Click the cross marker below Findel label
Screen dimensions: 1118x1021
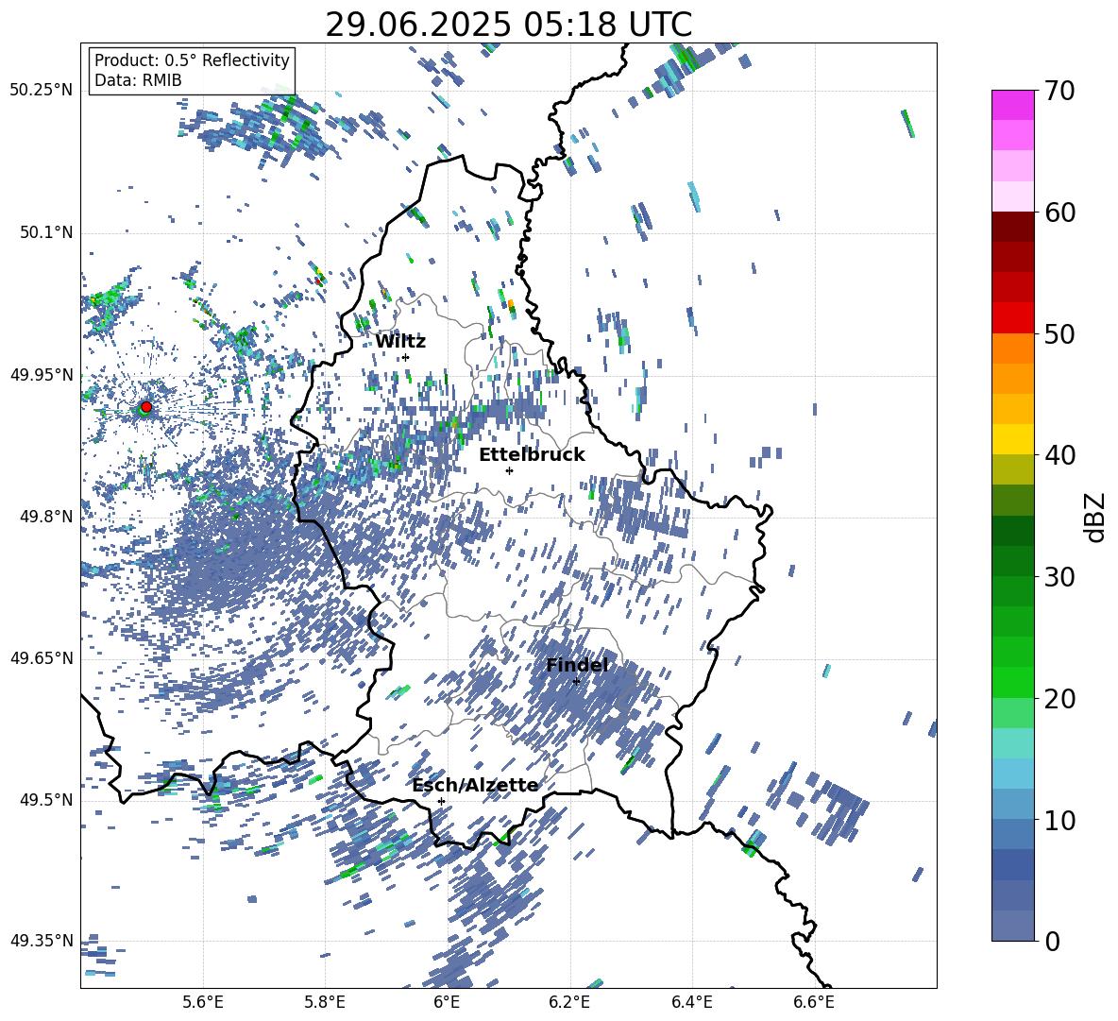(x=576, y=681)
